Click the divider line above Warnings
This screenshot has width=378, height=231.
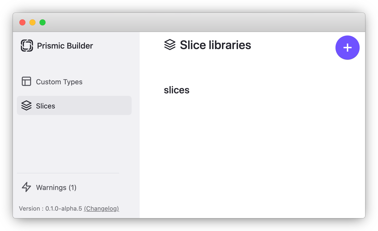(x=68, y=173)
